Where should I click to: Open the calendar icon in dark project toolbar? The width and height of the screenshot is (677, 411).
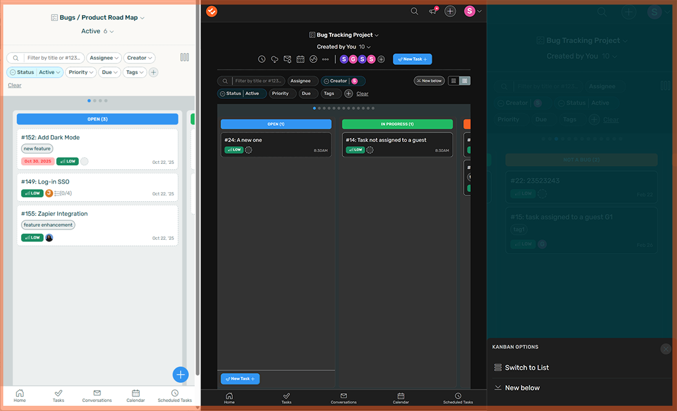pyautogui.click(x=300, y=59)
